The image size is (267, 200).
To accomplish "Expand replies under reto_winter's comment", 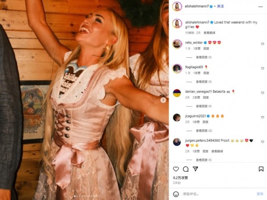I will (204, 57).
